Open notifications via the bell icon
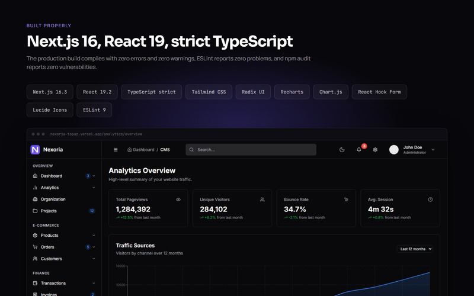 coord(359,150)
